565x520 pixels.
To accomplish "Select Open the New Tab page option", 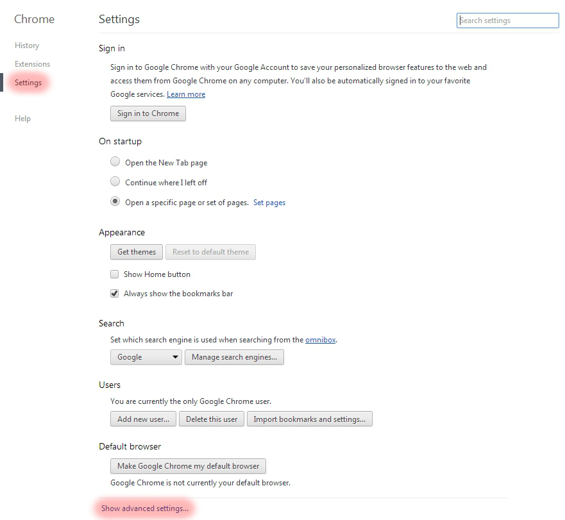I will tap(115, 162).
